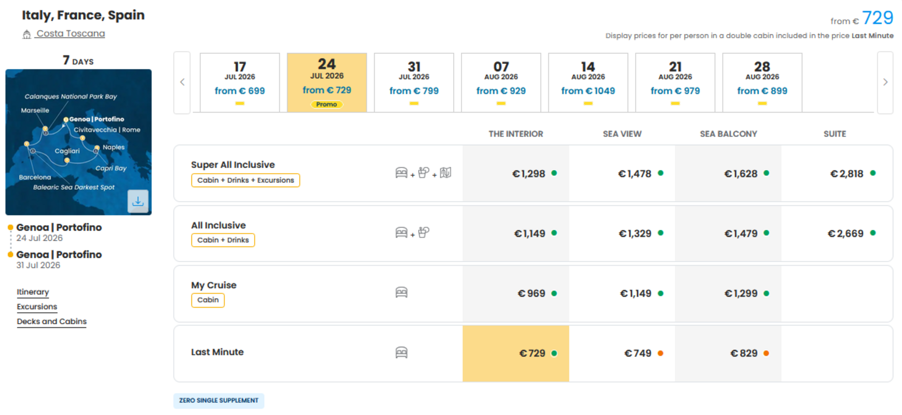Show later departure dates with right arrow
Screen dimensions: 902x415
[885, 82]
